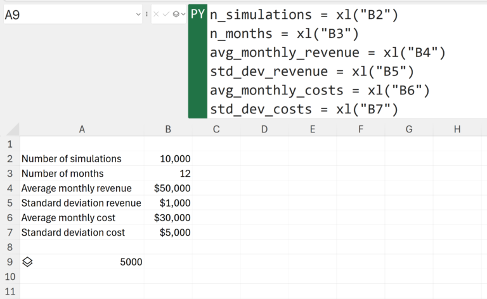Click the PY Python mode badge
The height and width of the screenshot is (299, 487).
(x=198, y=15)
